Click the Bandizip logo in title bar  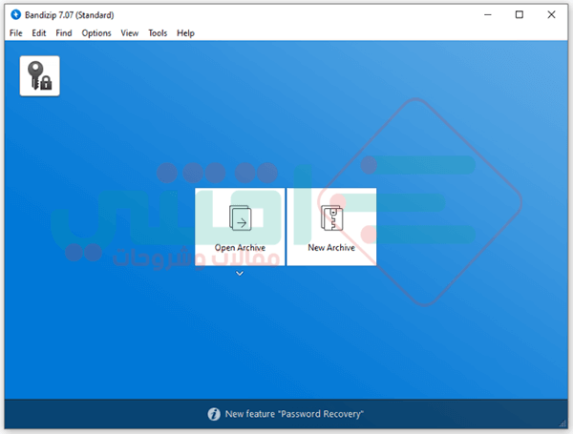click(x=15, y=14)
